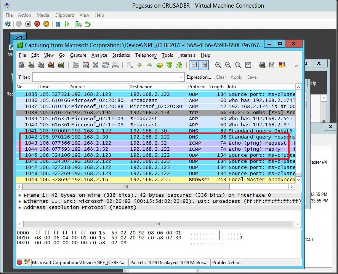338x274 pixels.
Task: Expand the Frame 1 details
Action: 19,195
